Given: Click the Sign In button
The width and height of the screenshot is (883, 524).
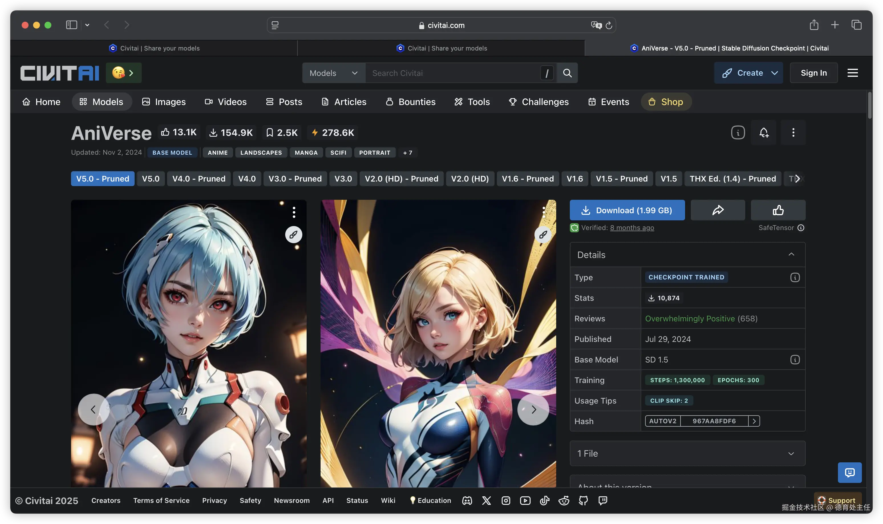Looking at the screenshot, I should [813, 73].
